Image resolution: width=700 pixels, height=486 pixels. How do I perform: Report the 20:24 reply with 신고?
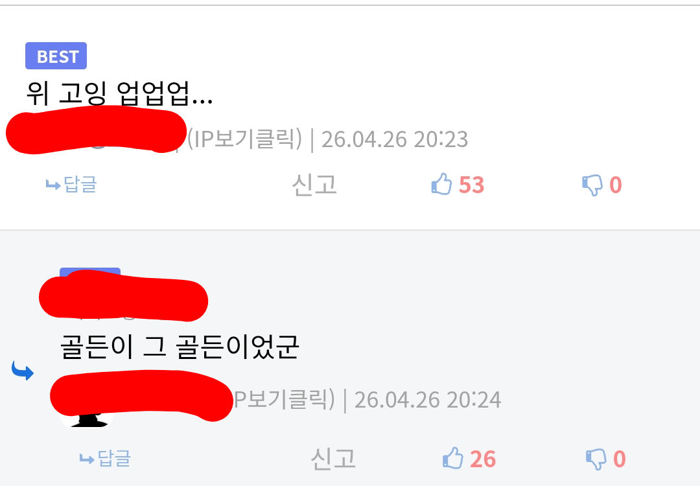coord(333,458)
